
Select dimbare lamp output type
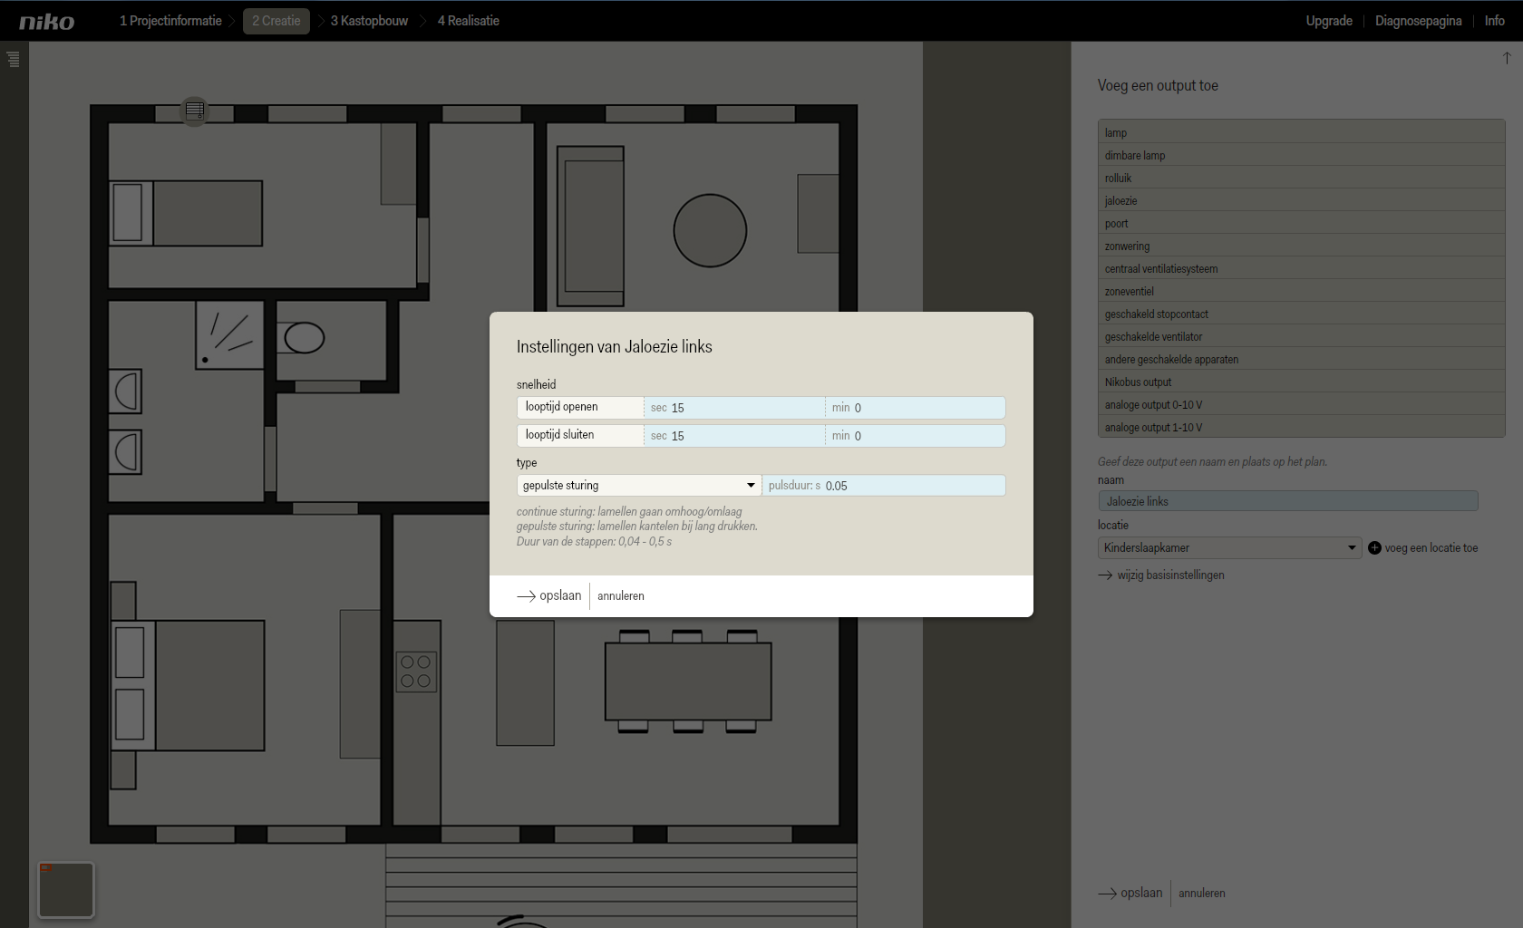1301,155
